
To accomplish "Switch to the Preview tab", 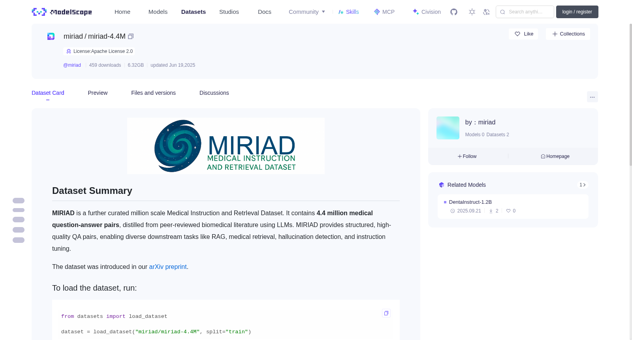I will click(x=98, y=93).
